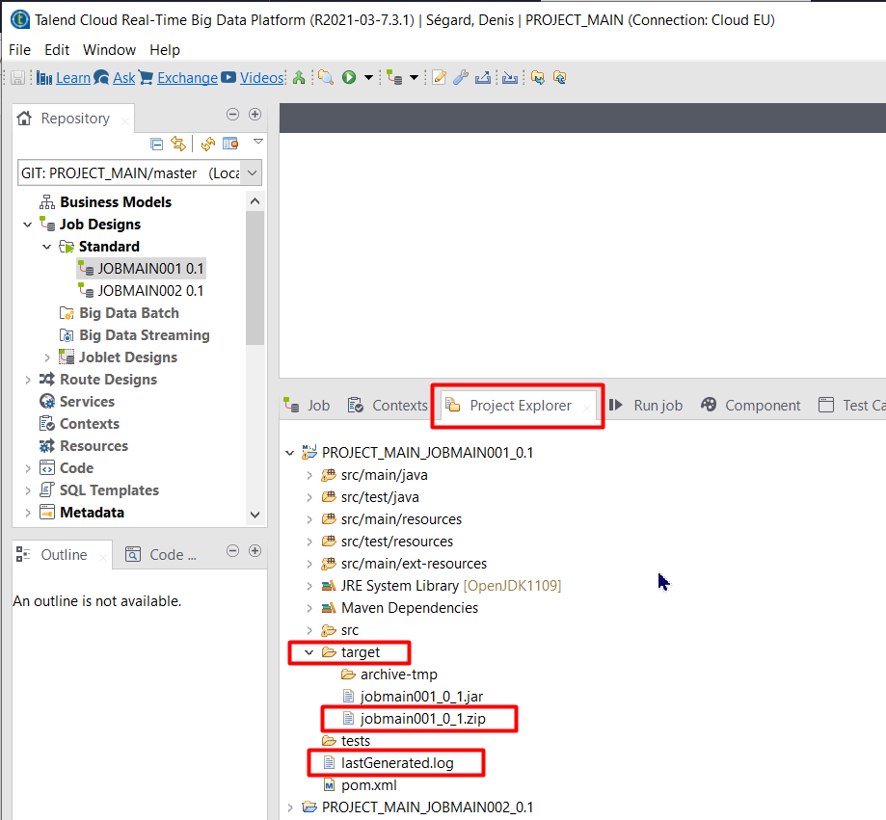Image resolution: width=886 pixels, height=820 pixels.
Task: Open the Find Job magnifier icon
Action: (x=328, y=77)
